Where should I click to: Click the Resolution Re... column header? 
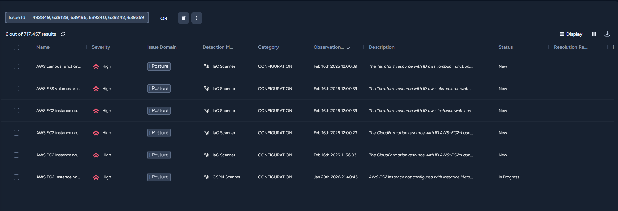pos(571,47)
